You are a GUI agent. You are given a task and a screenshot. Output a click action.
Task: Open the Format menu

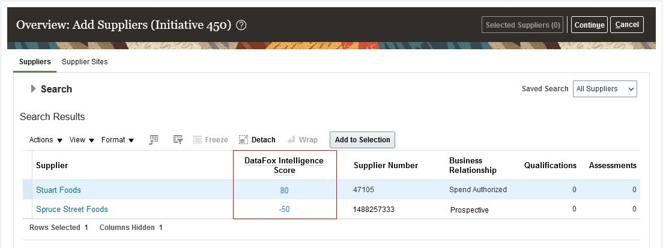pos(117,140)
